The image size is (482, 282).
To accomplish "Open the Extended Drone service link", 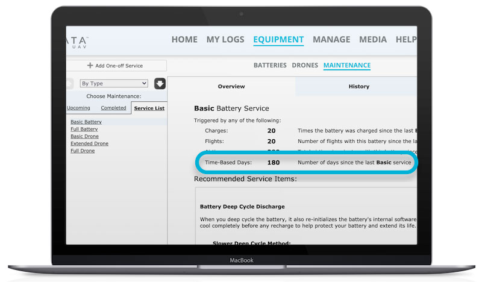I will pyautogui.click(x=89, y=143).
